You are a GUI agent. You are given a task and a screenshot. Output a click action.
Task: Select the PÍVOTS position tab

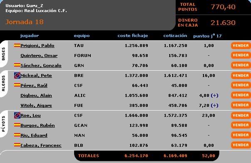click(x=3, y=124)
